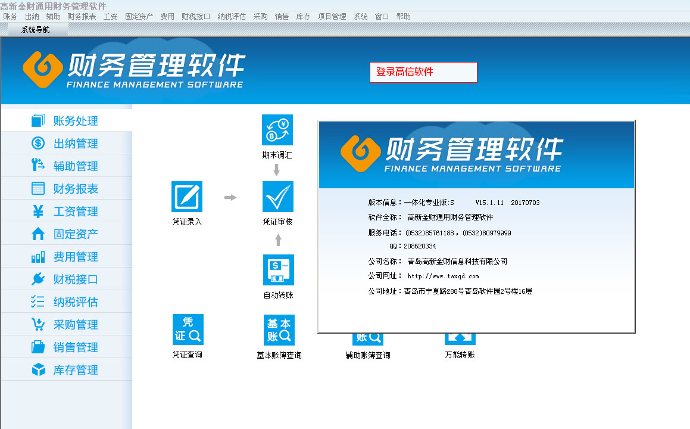Switch to the 系统导航 tab

(36, 30)
